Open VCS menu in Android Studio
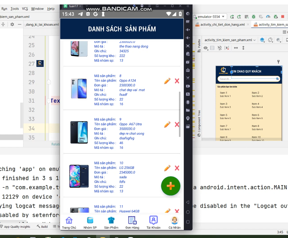This screenshot has width=288, height=238. (x=25, y=9)
